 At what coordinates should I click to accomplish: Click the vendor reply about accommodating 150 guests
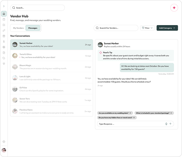(124, 80)
